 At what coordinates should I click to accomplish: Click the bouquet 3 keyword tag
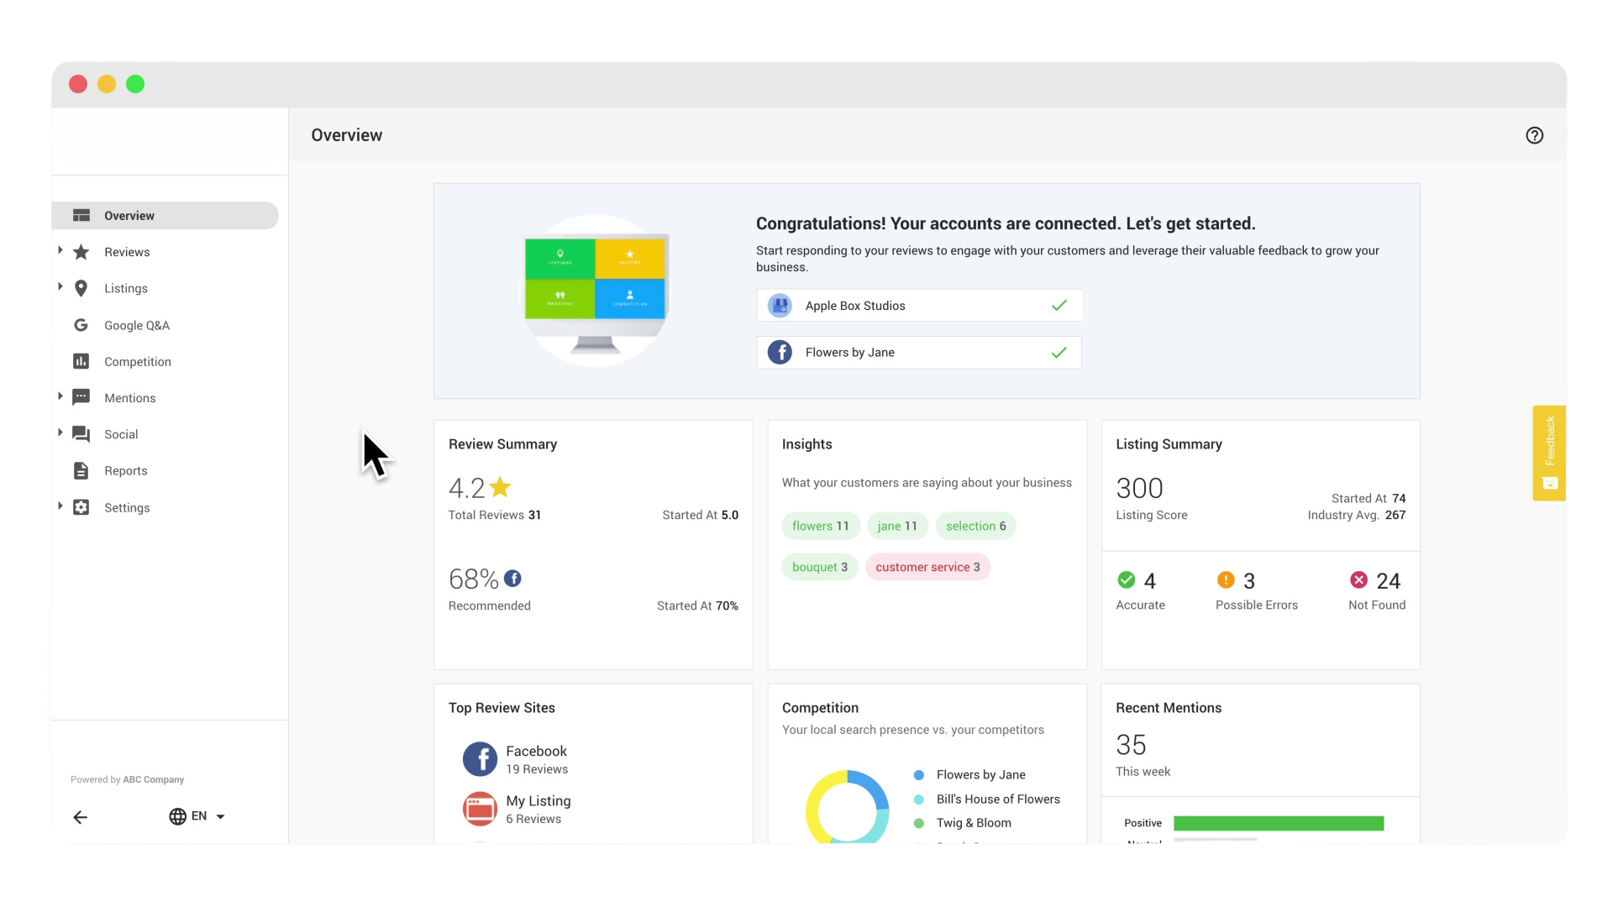point(820,567)
